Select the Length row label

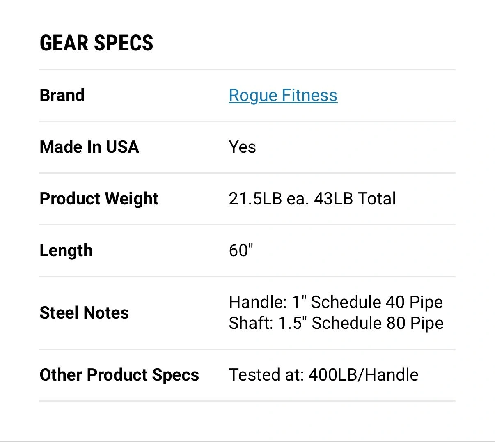tap(66, 250)
